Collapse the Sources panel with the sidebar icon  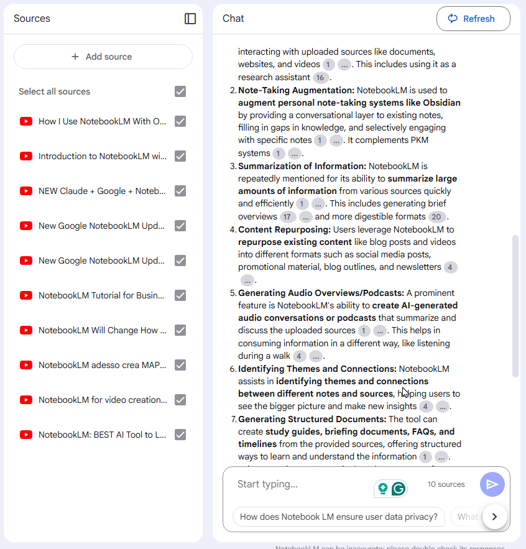(x=190, y=19)
